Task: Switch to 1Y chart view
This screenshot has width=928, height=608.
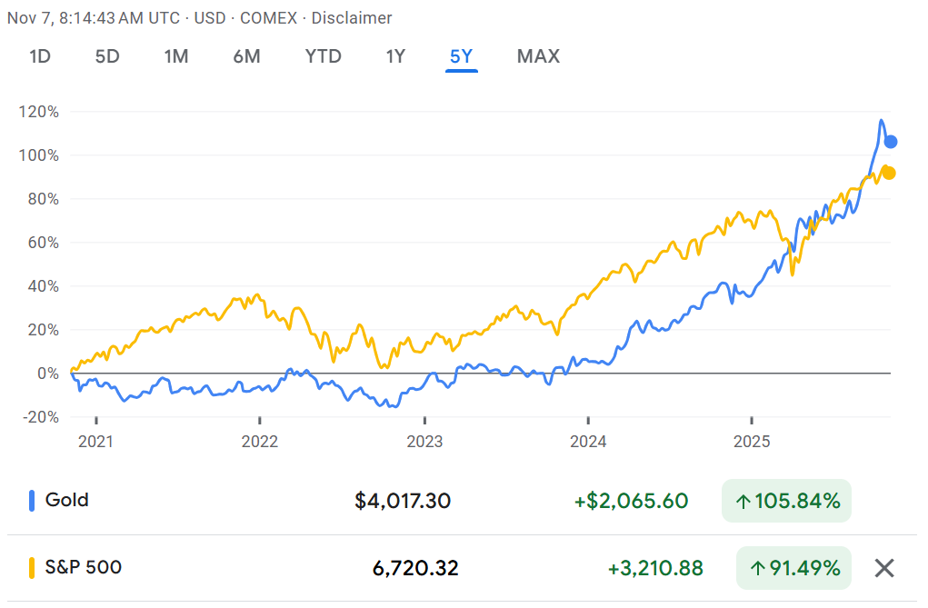Action: click(395, 56)
